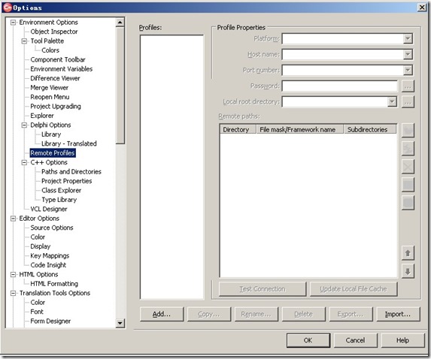
Task: Collapse the Tool Palette node
Action: click(x=24, y=41)
